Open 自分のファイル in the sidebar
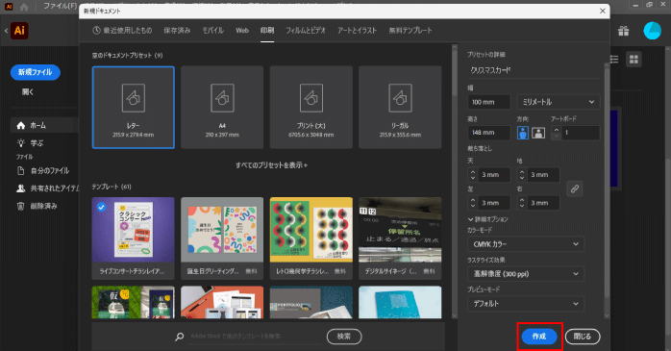This screenshot has height=351, width=671. point(43,171)
